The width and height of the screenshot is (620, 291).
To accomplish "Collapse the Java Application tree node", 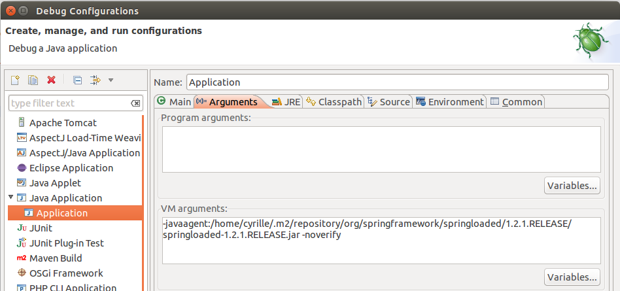I will pos(11,197).
